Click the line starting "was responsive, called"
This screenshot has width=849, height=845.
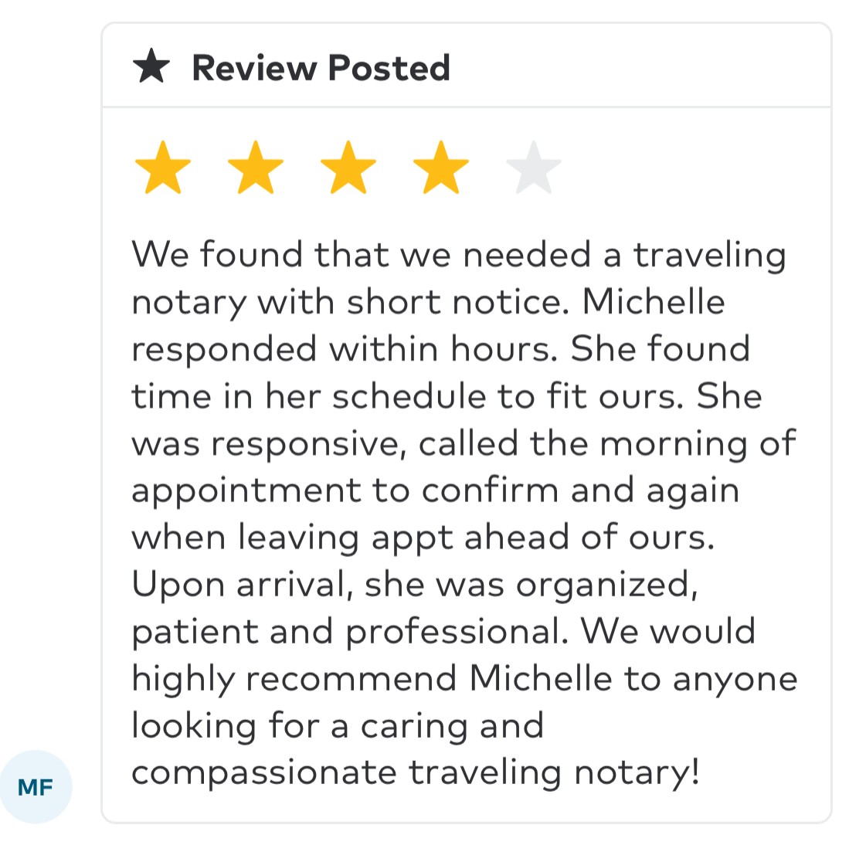(463, 443)
